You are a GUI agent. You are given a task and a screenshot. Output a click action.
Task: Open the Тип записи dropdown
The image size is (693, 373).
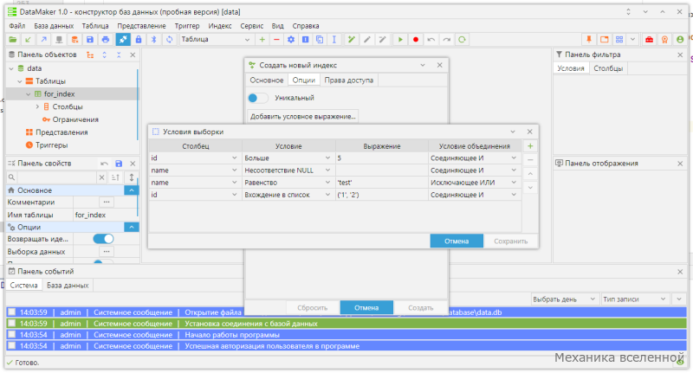coord(634,299)
